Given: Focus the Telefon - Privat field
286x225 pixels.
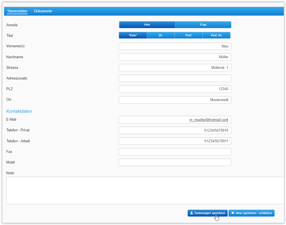Looking at the screenshot, I should (x=175, y=131).
